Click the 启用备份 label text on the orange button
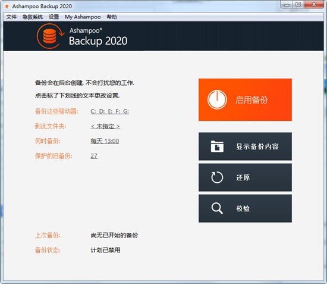 tap(251, 100)
